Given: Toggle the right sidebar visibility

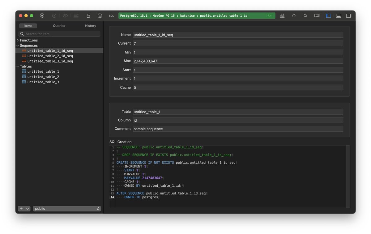Looking at the screenshot, I should click(349, 15).
